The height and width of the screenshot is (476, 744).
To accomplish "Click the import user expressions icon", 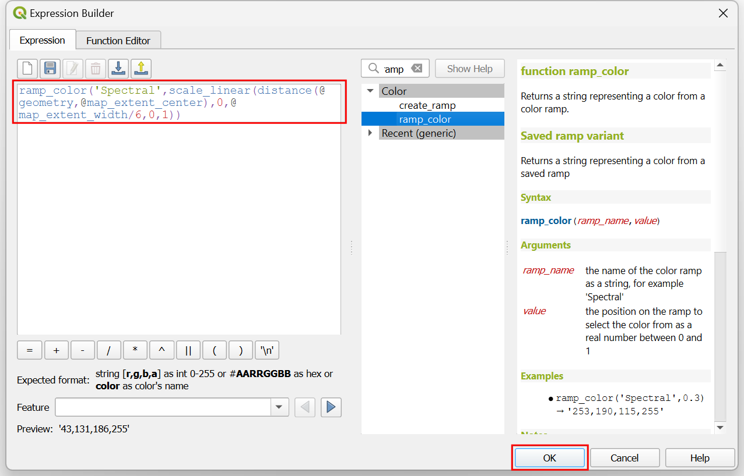I will 118,69.
